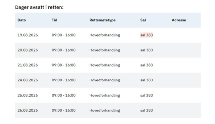
Task: Select the 25.08.2026 date cell
Action: coord(27,95)
